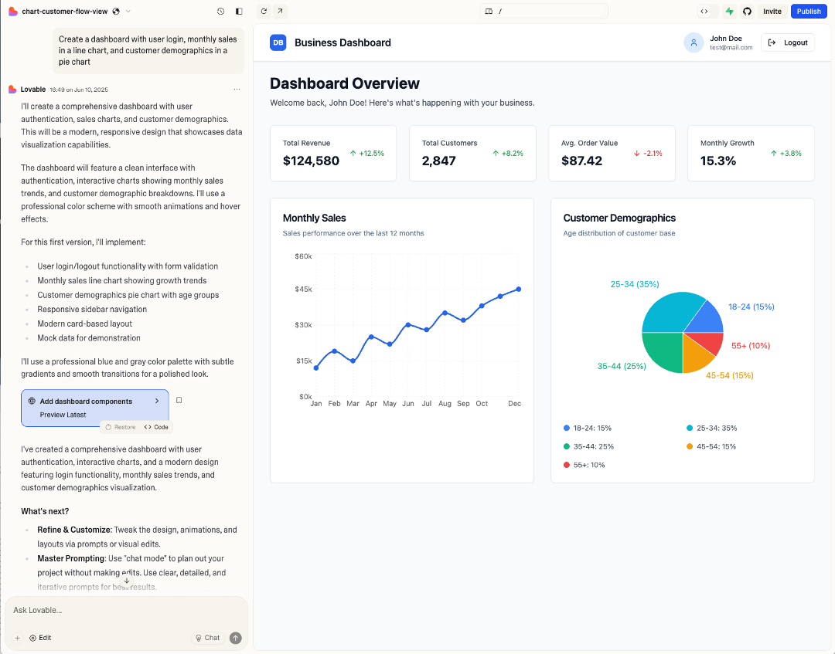Collapse the chat side panel
The image size is (835, 654).
point(239,12)
